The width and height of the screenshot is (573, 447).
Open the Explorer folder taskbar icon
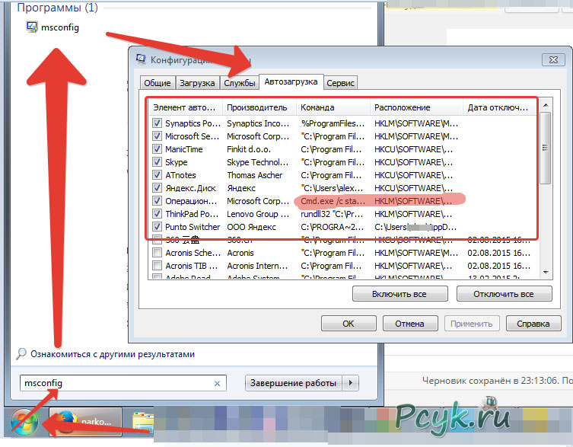[x=143, y=423]
